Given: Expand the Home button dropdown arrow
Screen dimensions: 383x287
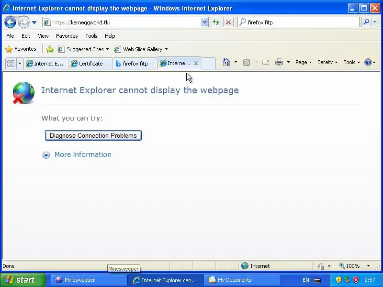Looking at the screenshot, I should tap(236, 62).
